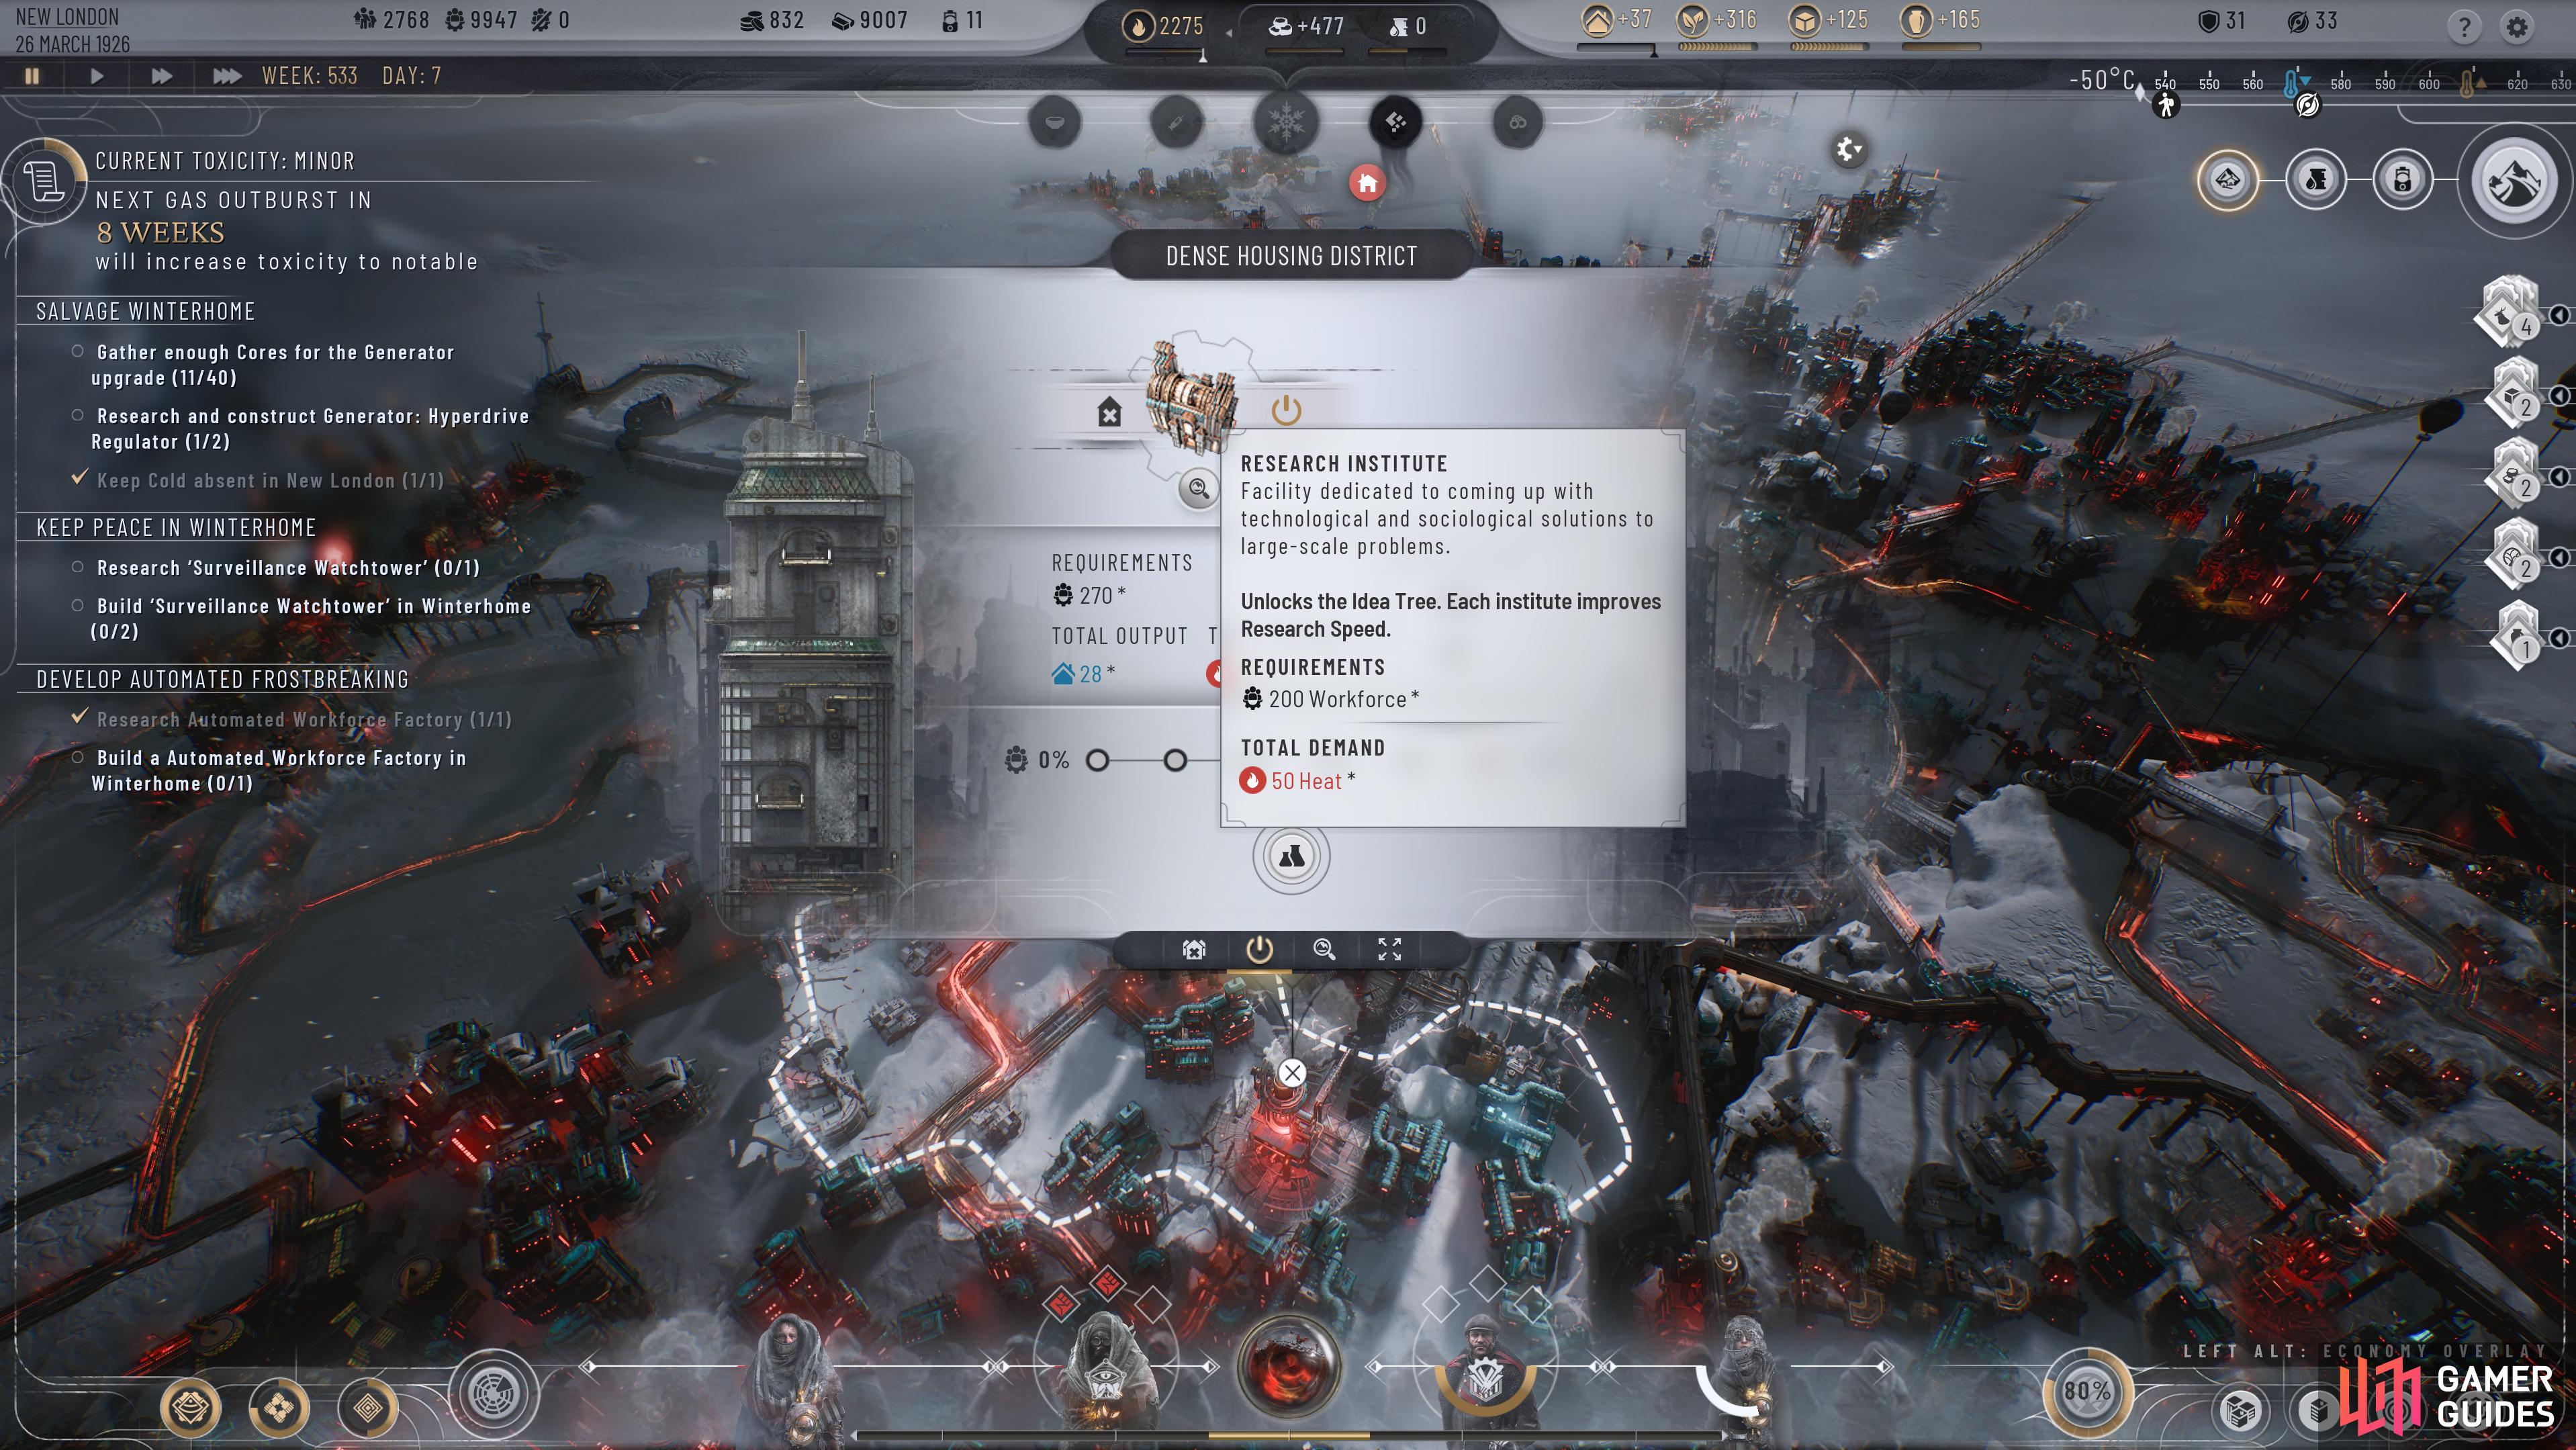Screen dimensions: 2576x1450
Task: Adjust the 0% workforce slider first node
Action: pyautogui.click(x=1097, y=761)
